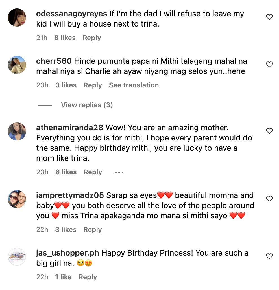Reply to jas_ushopper.ph's comment
This screenshot has height=290, width=279.
pyautogui.click(x=88, y=277)
